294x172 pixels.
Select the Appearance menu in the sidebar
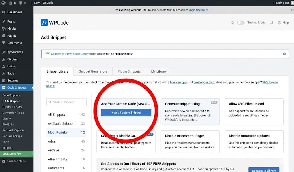point(16,52)
